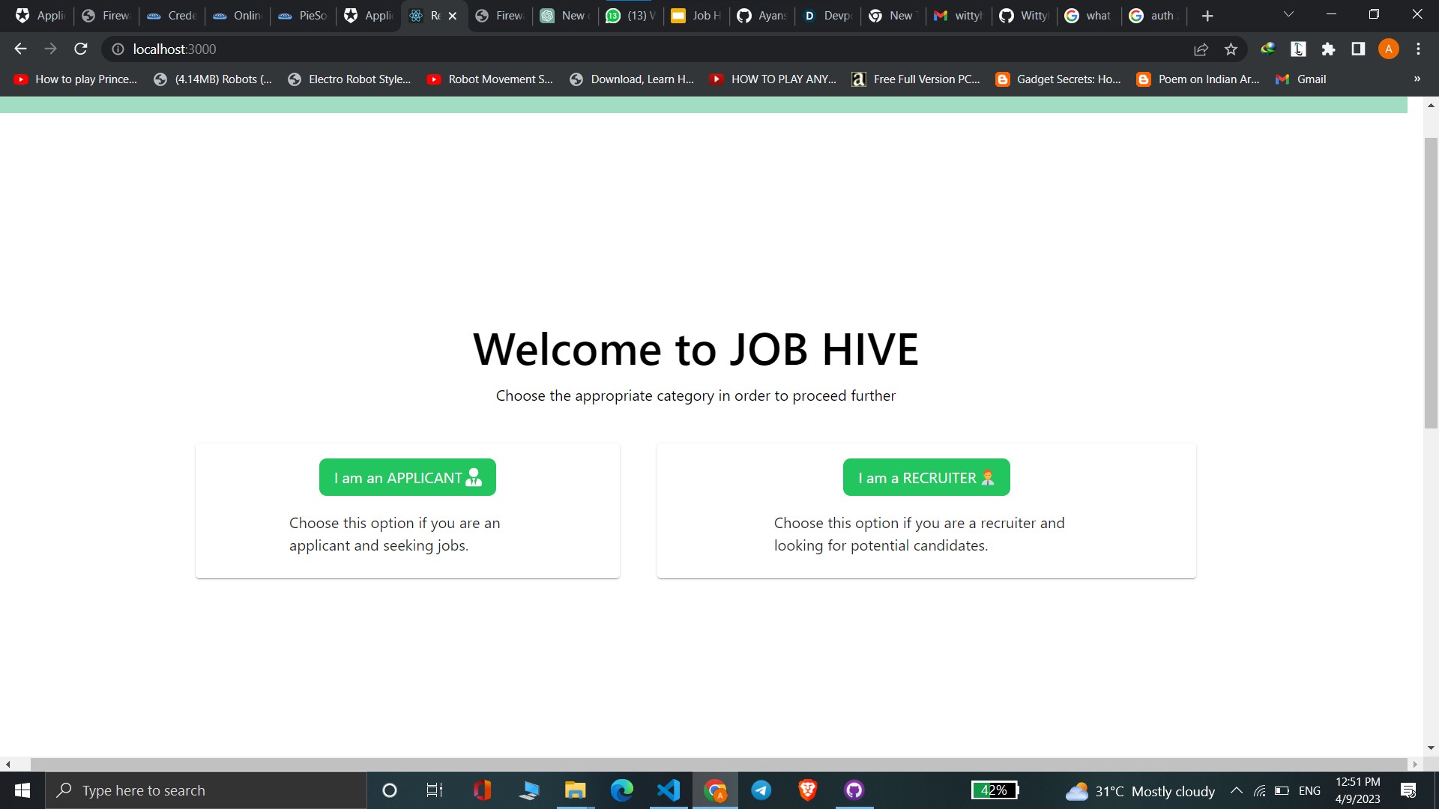Open the Extensions puzzle icon
The image size is (1439, 809).
pos(1328,49)
